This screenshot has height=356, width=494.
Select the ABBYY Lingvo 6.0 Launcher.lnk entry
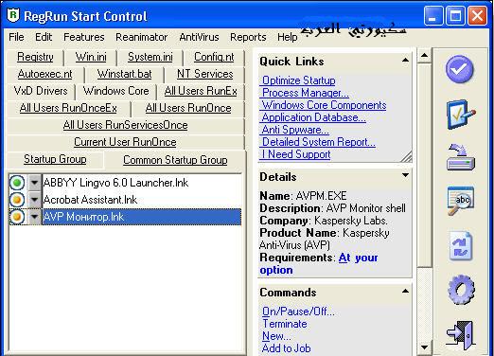[142, 183]
